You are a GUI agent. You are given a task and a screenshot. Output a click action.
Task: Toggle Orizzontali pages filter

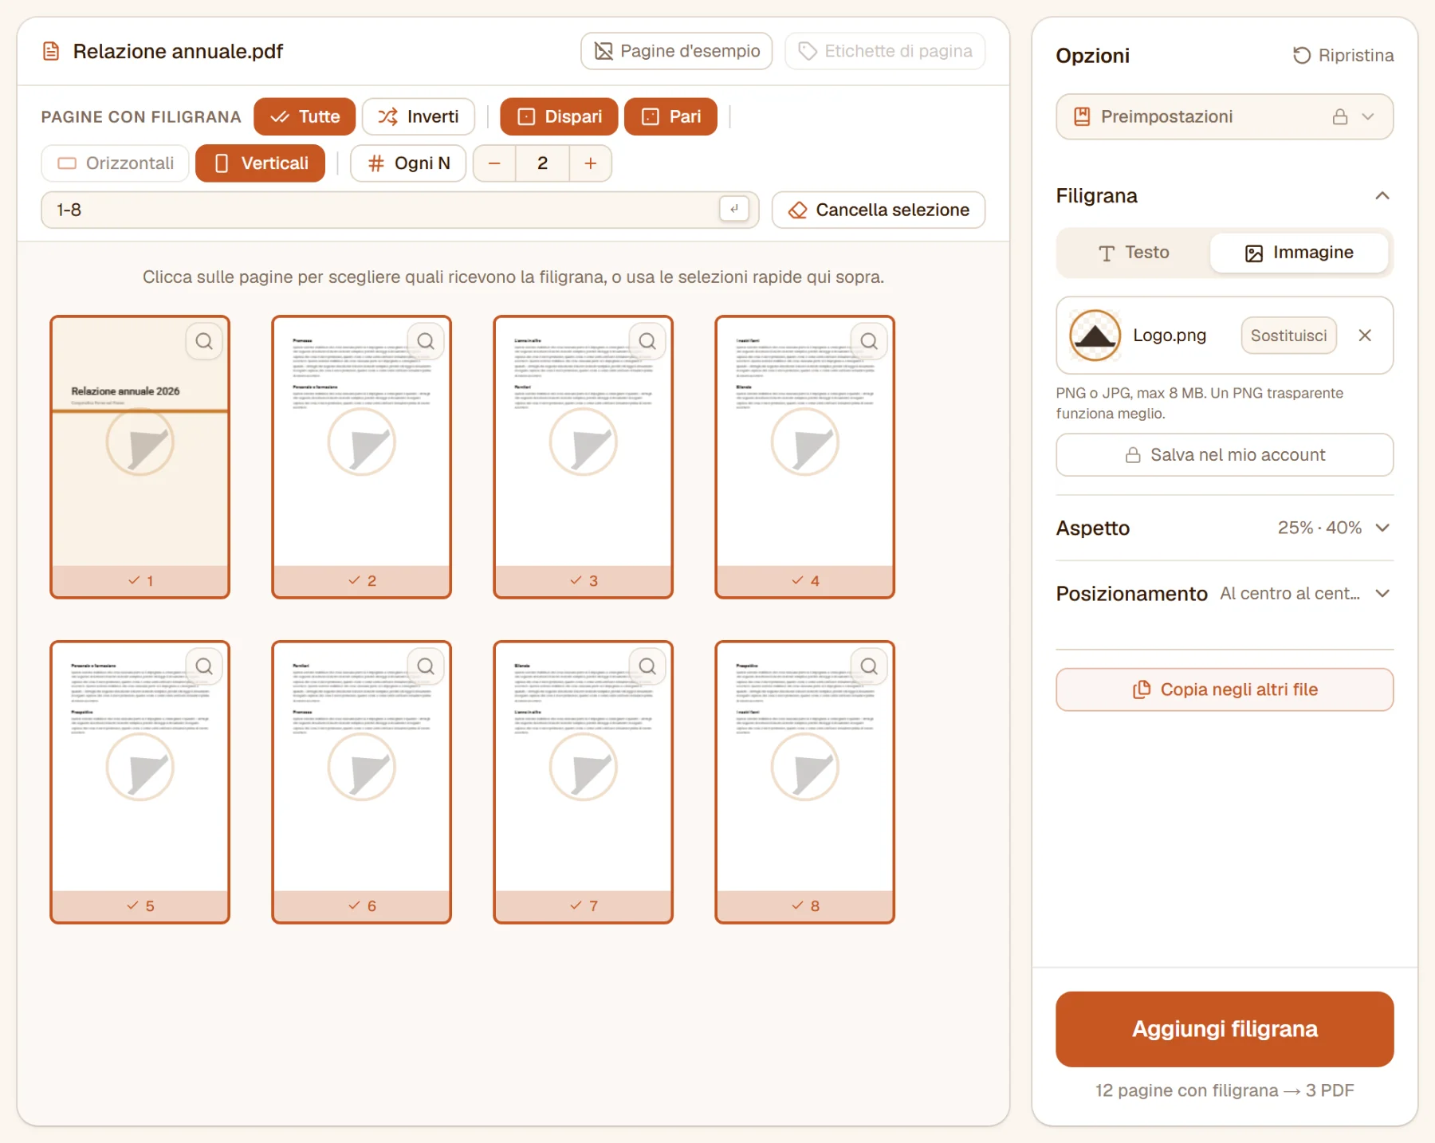[x=116, y=163]
